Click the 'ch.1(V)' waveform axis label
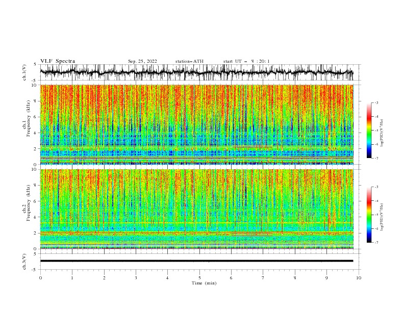404x312 pixels. pyautogui.click(x=24, y=72)
